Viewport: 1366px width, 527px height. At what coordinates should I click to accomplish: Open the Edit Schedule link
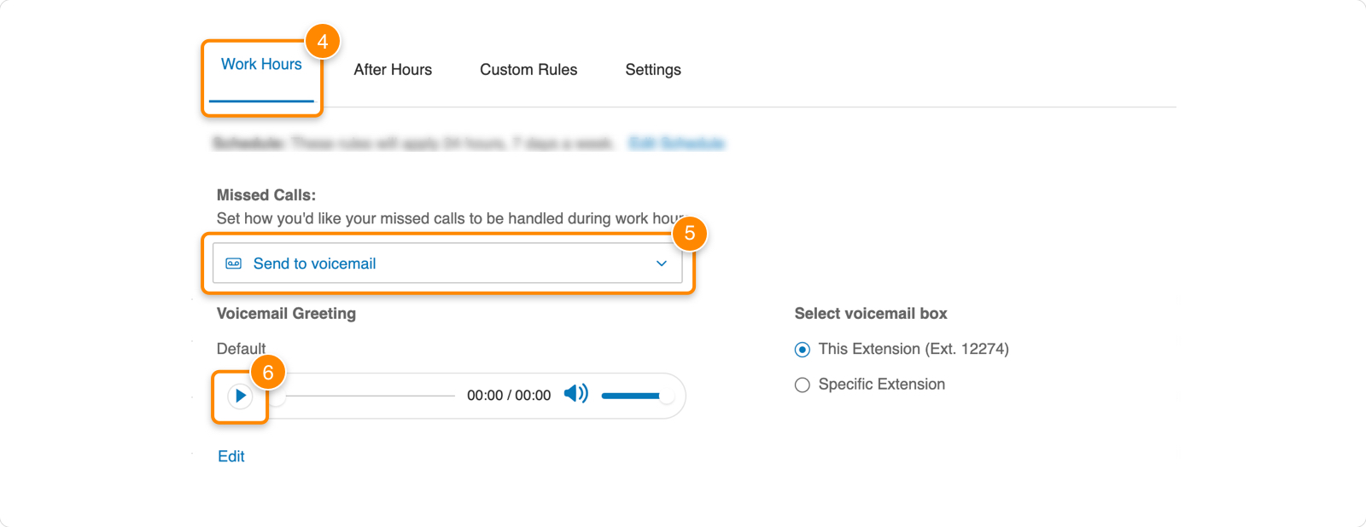pyautogui.click(x=674, y=142)
